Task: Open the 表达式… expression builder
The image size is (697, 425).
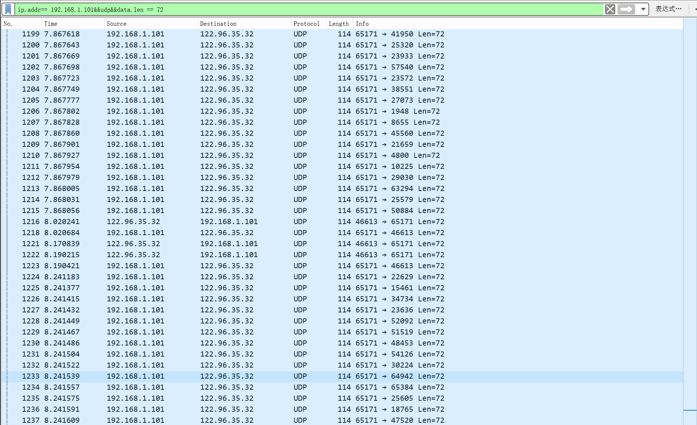Action: (x=668, y=9)
